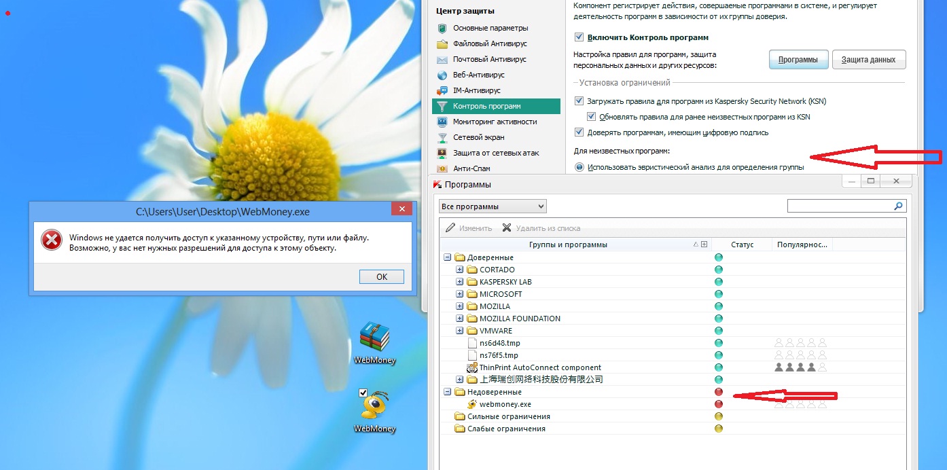Image resolution: width=947 pixels, height=470 pixels.
Task: Click the search magnifier icon in Программы
Action: click(899, 206)
